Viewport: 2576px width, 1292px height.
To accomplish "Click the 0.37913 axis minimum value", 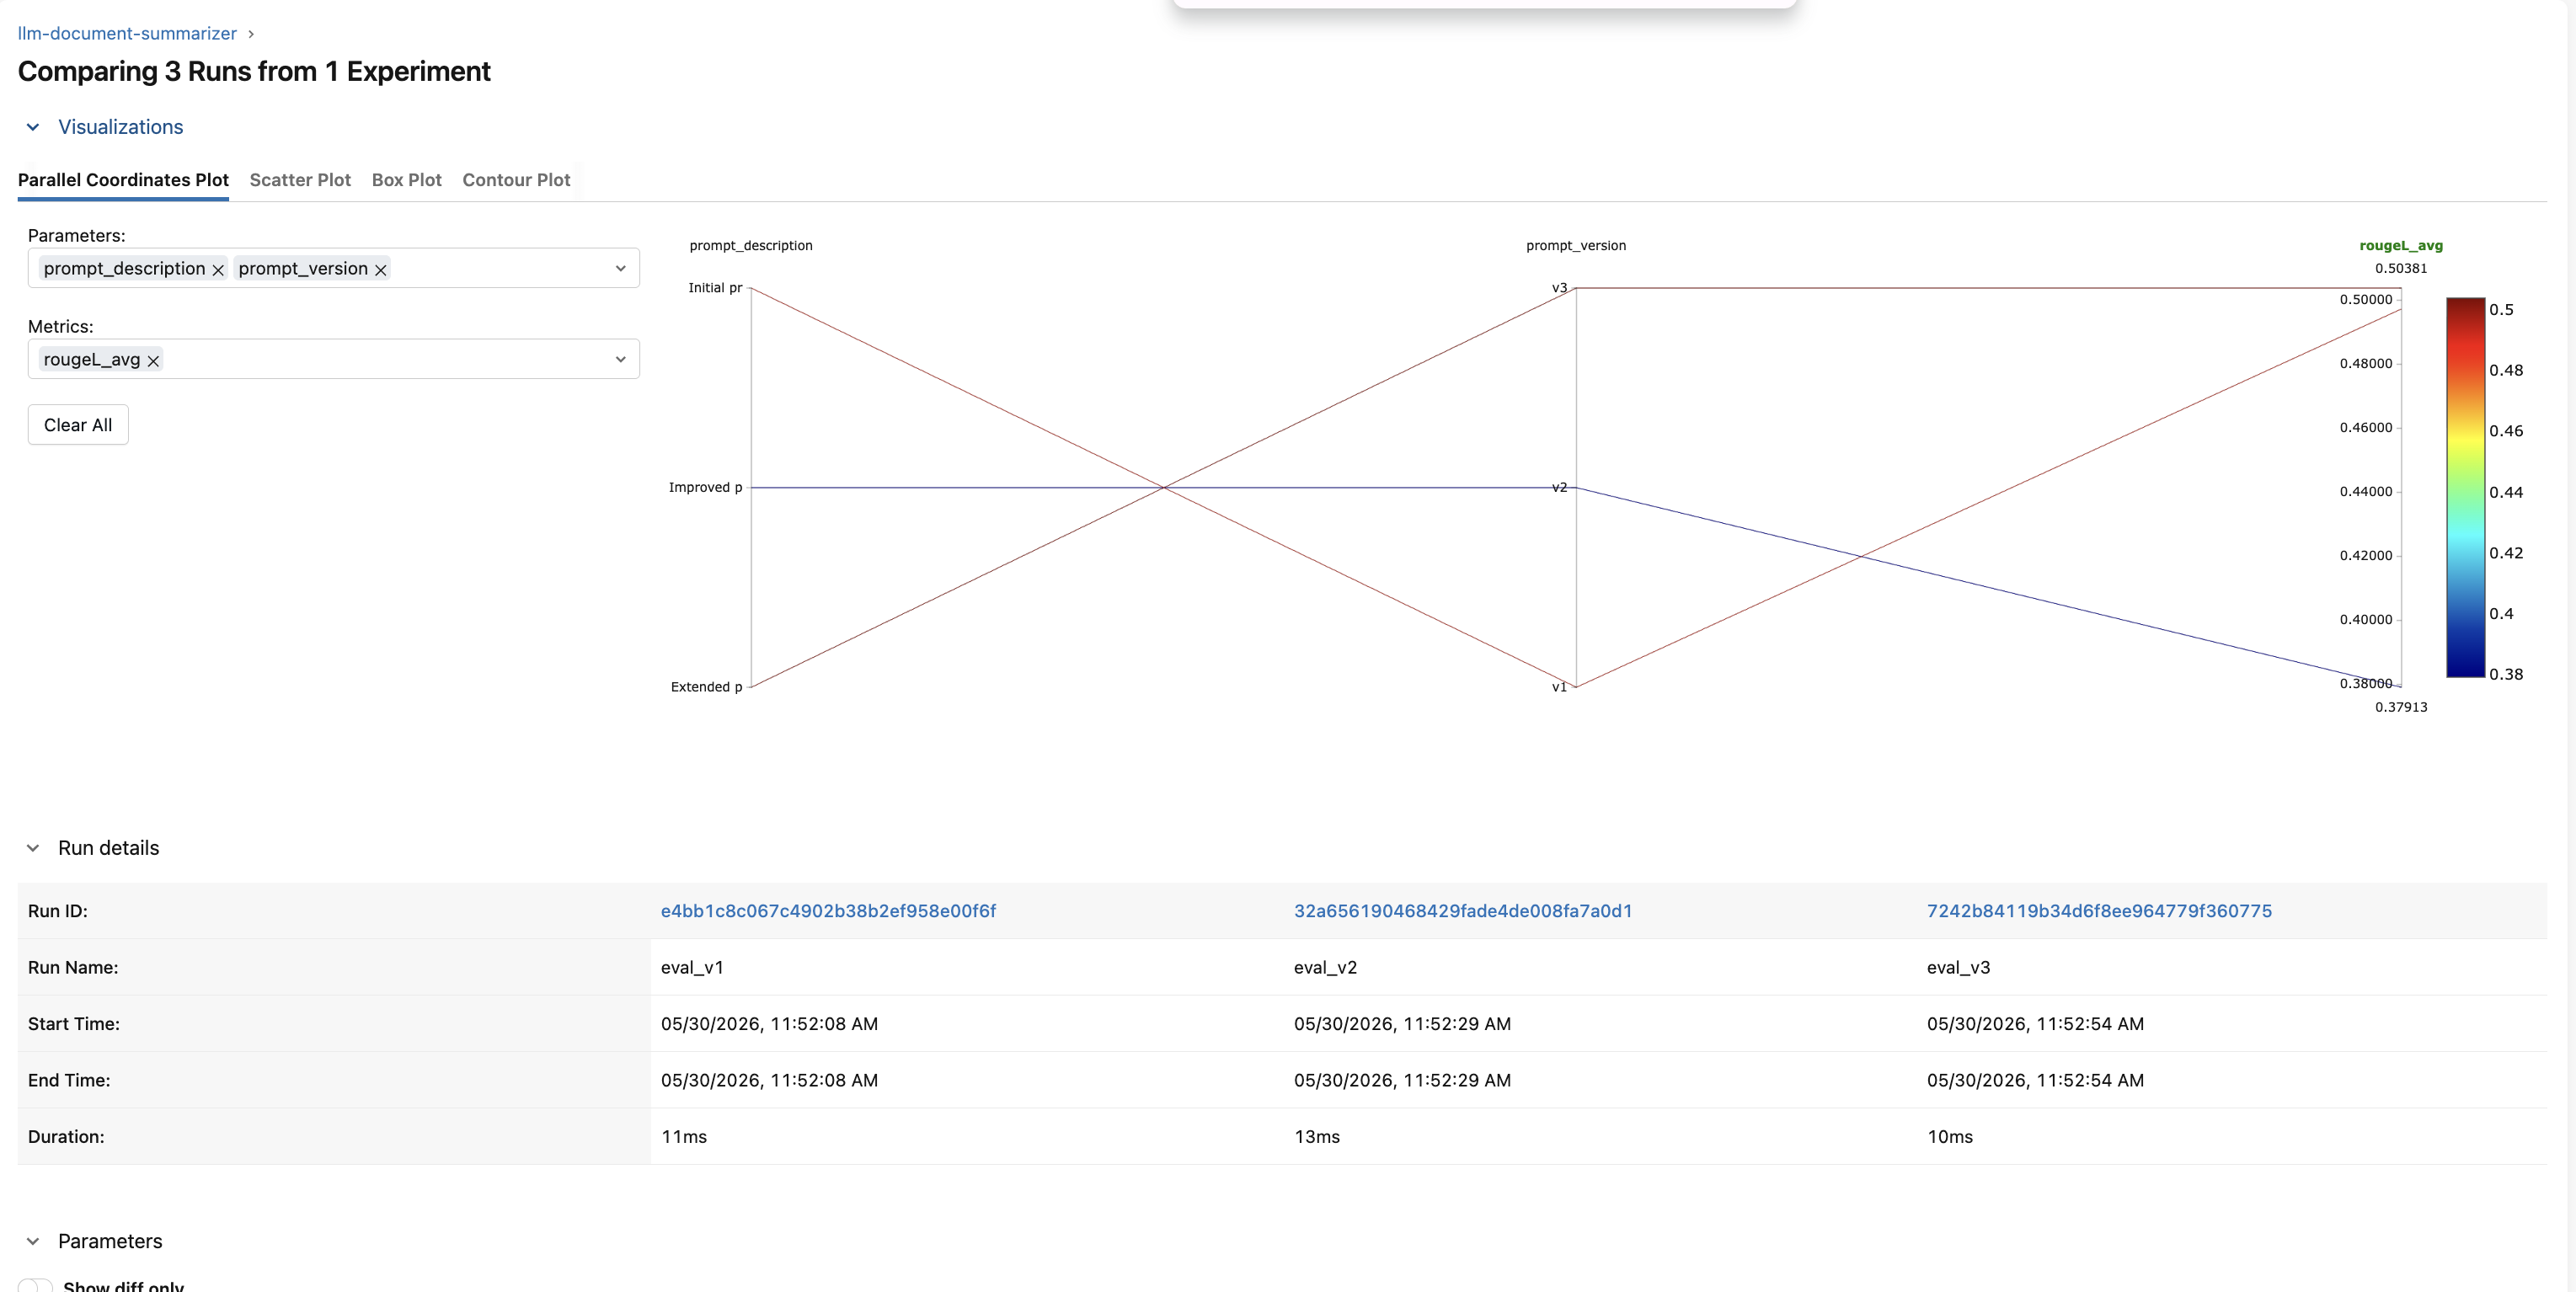I will (x=2400, y=707).
